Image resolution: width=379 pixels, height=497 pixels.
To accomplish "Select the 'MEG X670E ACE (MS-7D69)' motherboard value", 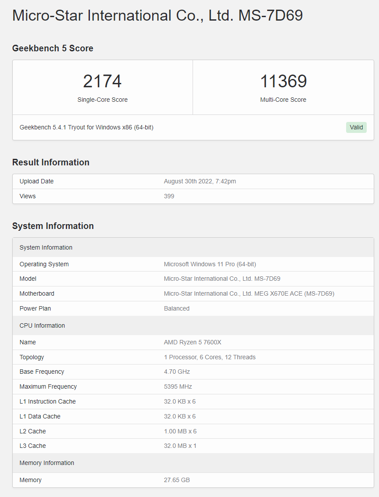I will (x=294, y=293).
